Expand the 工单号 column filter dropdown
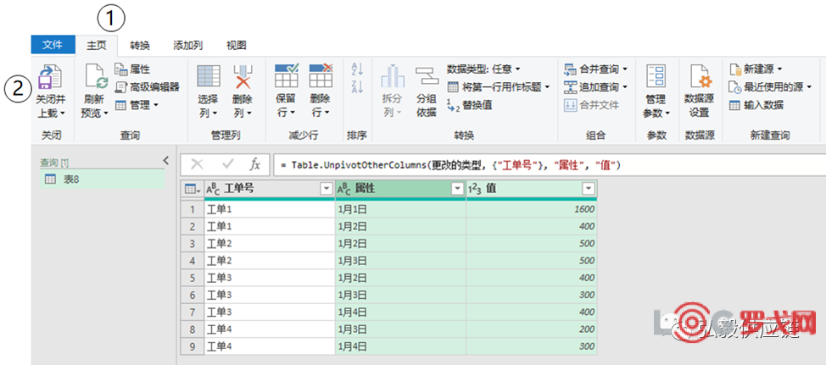The image size is (826, 365). [326, 189]
